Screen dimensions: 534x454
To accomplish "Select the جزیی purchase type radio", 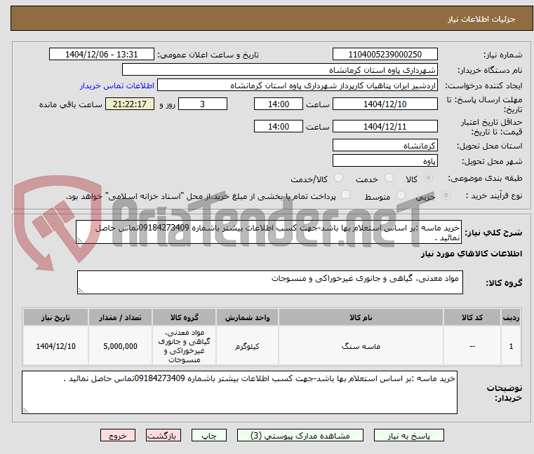I will tap(446, 195).
